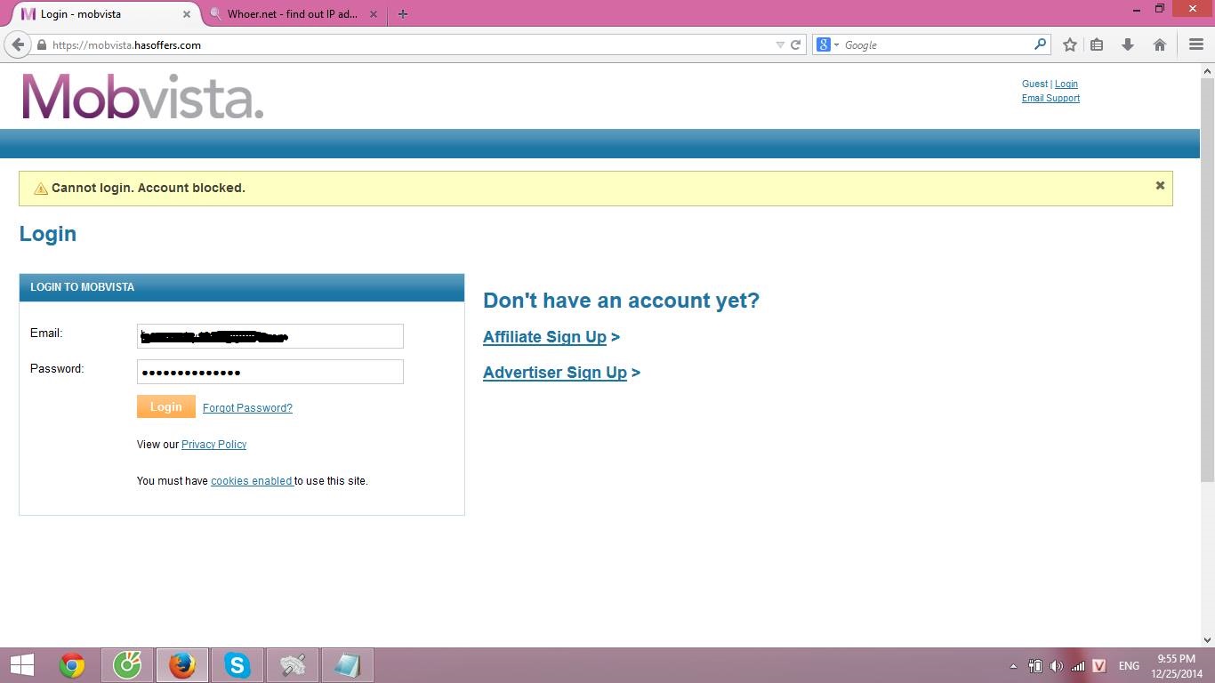
Task: Open Affiliate Sign Up
Action: tap(544, 337)
